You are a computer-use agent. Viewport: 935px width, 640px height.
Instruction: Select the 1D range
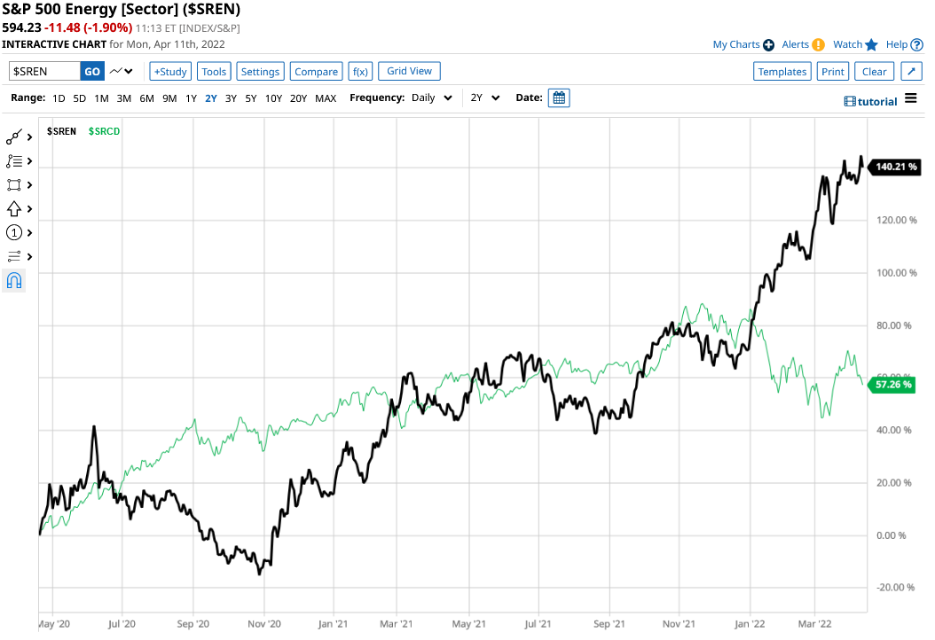[59, 98]
